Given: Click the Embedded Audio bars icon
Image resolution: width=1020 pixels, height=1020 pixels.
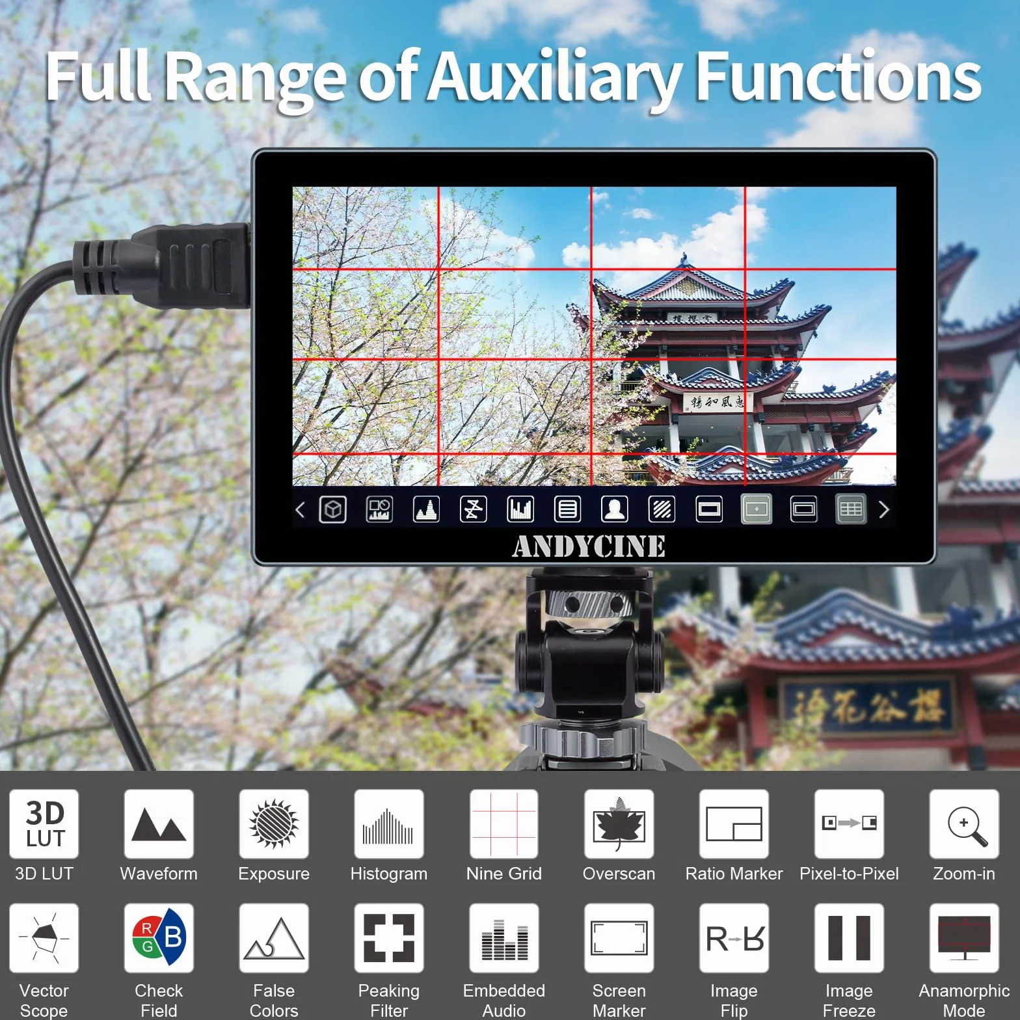Looking at the screenshot, I should click(504, 938).
